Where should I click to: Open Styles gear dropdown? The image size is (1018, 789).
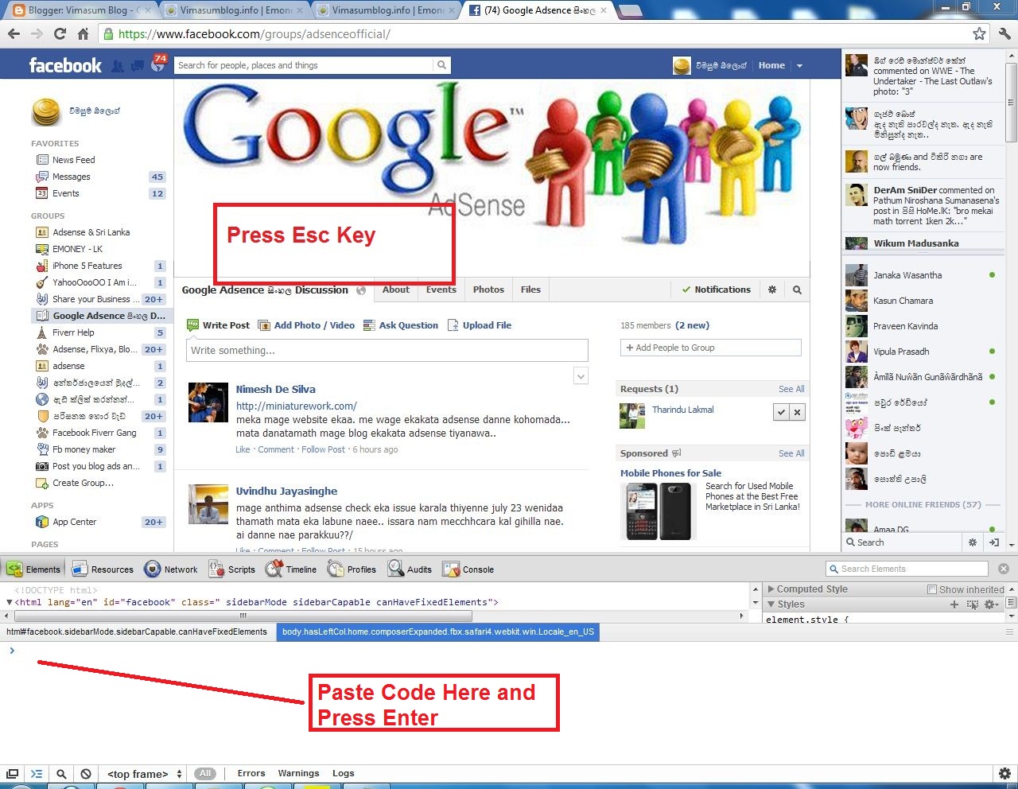click(x=991, y=604)
